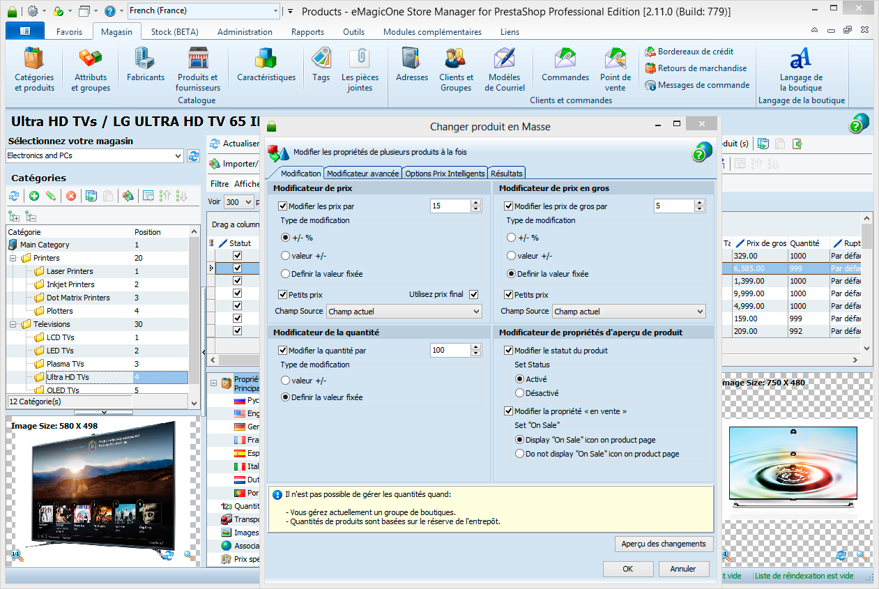This screenshot has width=879, height=589.
Task: Select Désactivé status radio
Action: click(519, 393)
